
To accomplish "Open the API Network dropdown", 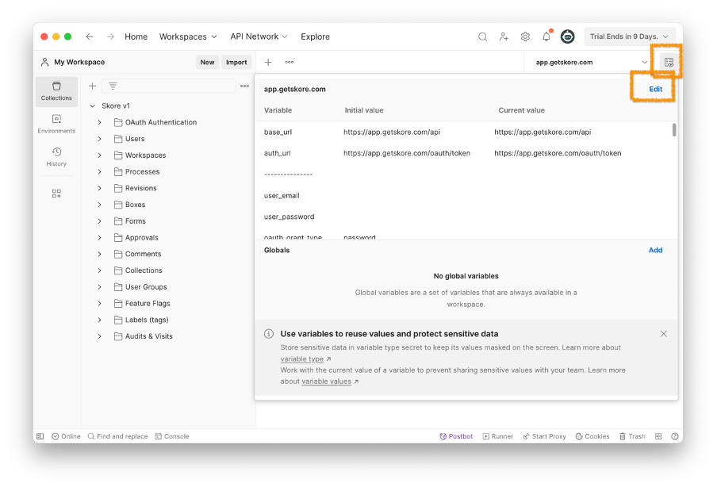I will pyautogui.click(x=259, y=36).
